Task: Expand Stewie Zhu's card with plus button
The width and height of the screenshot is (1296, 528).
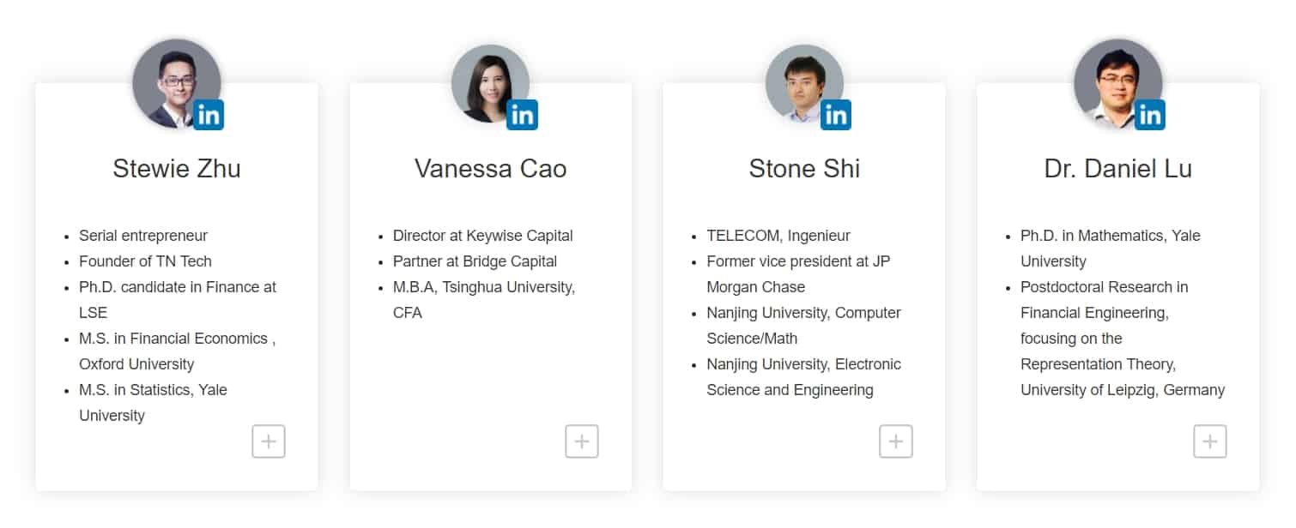Action: coord(269,441)
